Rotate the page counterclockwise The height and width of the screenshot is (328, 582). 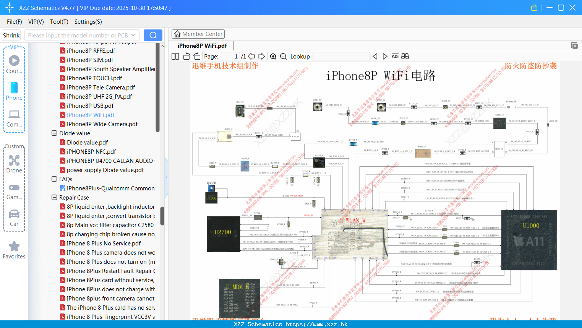[187, 56]
